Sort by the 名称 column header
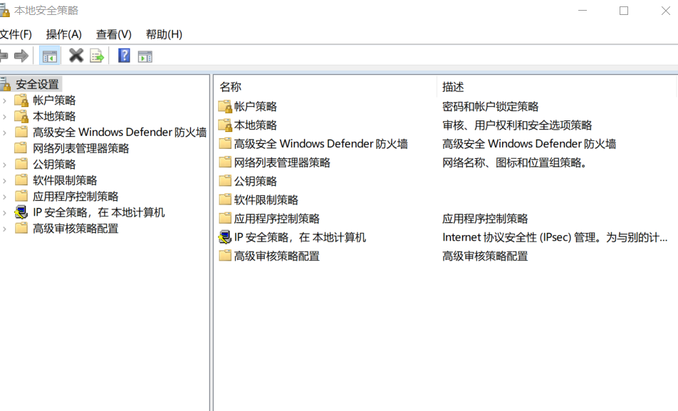678x411 pixels. [x=325, y=86]
